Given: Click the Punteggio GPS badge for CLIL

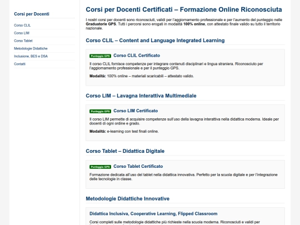Looking at the screenshot, I should tap(100, 56).
